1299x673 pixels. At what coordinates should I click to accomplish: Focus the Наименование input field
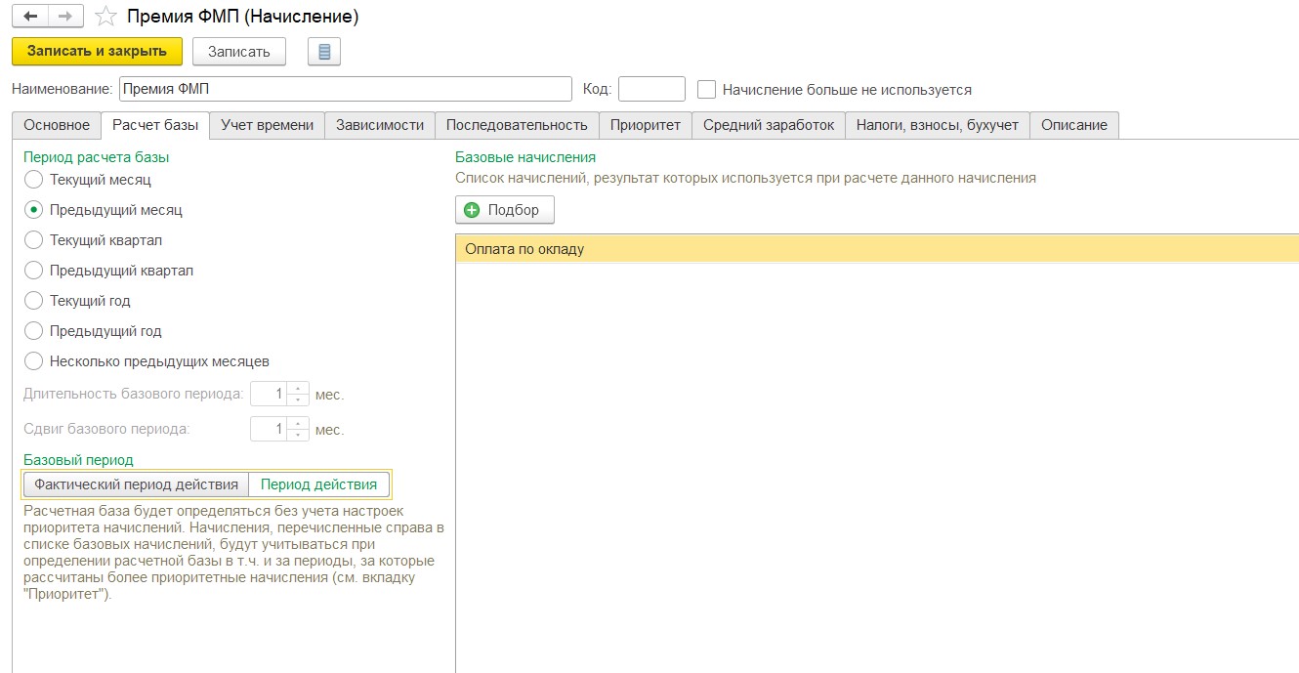(x=345, y=89)
